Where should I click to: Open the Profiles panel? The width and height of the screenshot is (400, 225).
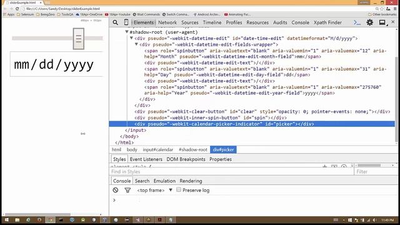click(x=234, y=22)
